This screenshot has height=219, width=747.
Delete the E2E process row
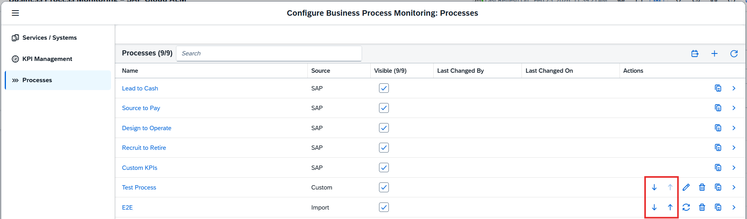pos(702,207)
